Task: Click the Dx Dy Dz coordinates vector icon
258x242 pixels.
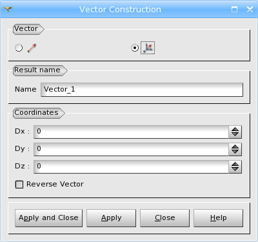Action: pos(148,48)
